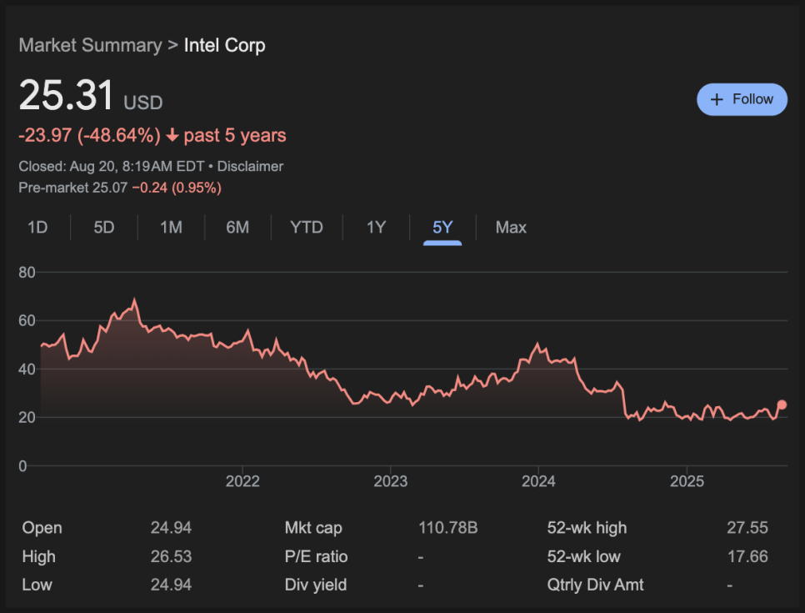The height and width of the screenshot is (613, 805).
Task: Open the Disclaimer link
Action: pyautogui.click(x=250, y=167)
